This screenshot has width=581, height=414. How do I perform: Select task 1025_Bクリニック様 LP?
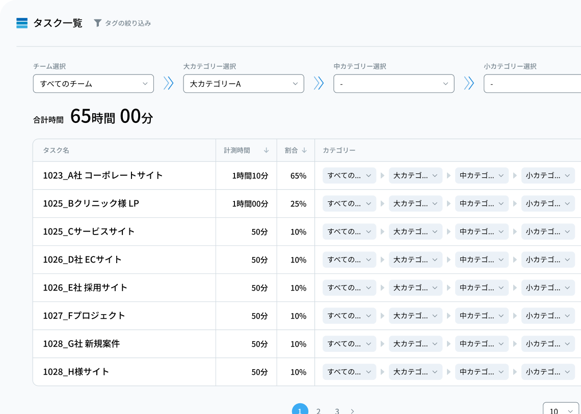pyautogui.click(x=90, y=203)
